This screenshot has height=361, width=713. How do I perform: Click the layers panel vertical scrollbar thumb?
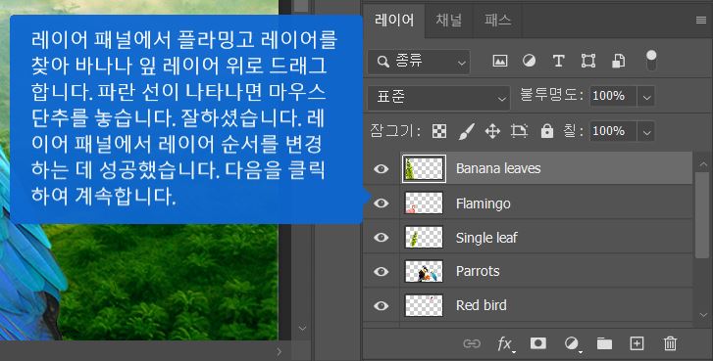(x=701, y=214)
